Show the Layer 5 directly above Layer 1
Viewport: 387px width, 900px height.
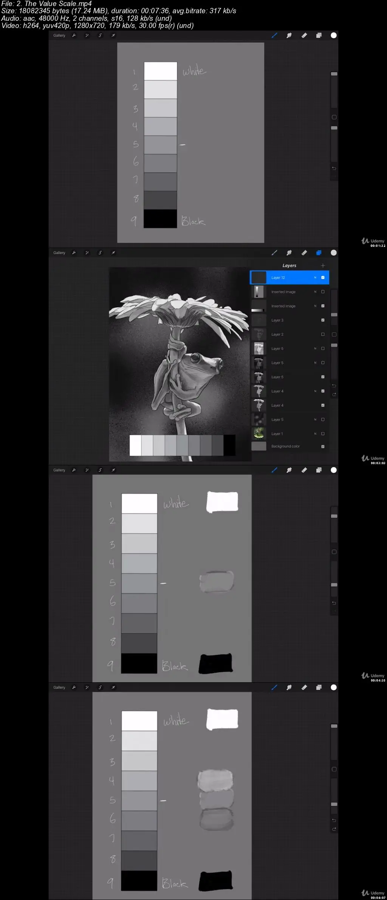323,420
